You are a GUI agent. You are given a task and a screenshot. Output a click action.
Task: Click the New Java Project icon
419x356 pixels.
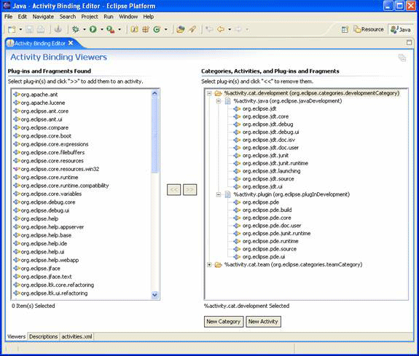(x=134, y=29)
